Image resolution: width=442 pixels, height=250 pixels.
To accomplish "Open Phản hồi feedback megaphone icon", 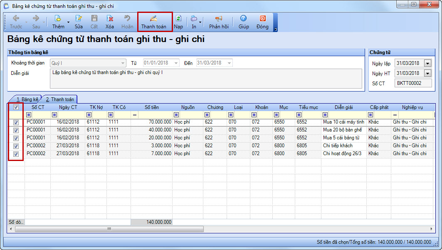I will pos(218,18).
